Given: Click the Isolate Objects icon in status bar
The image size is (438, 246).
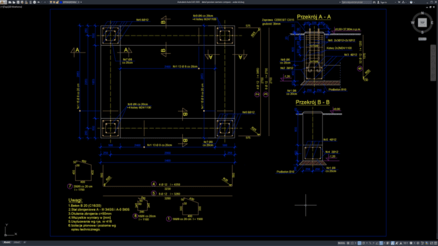Looking at the screenshot, I should [x=422, y=243].
